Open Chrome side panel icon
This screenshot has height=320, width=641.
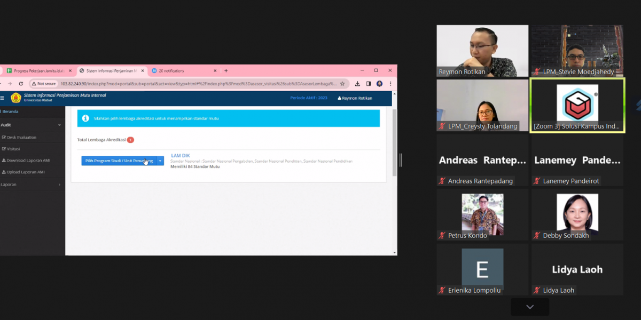tap(369, 84)
